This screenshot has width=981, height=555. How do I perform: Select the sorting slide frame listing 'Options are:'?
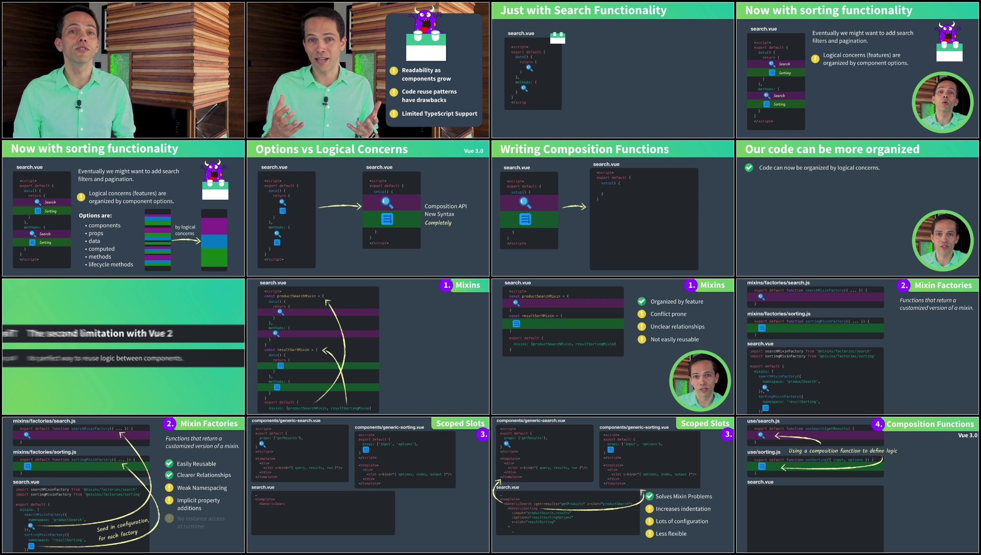pyautogui.click(x=123, y=208)
